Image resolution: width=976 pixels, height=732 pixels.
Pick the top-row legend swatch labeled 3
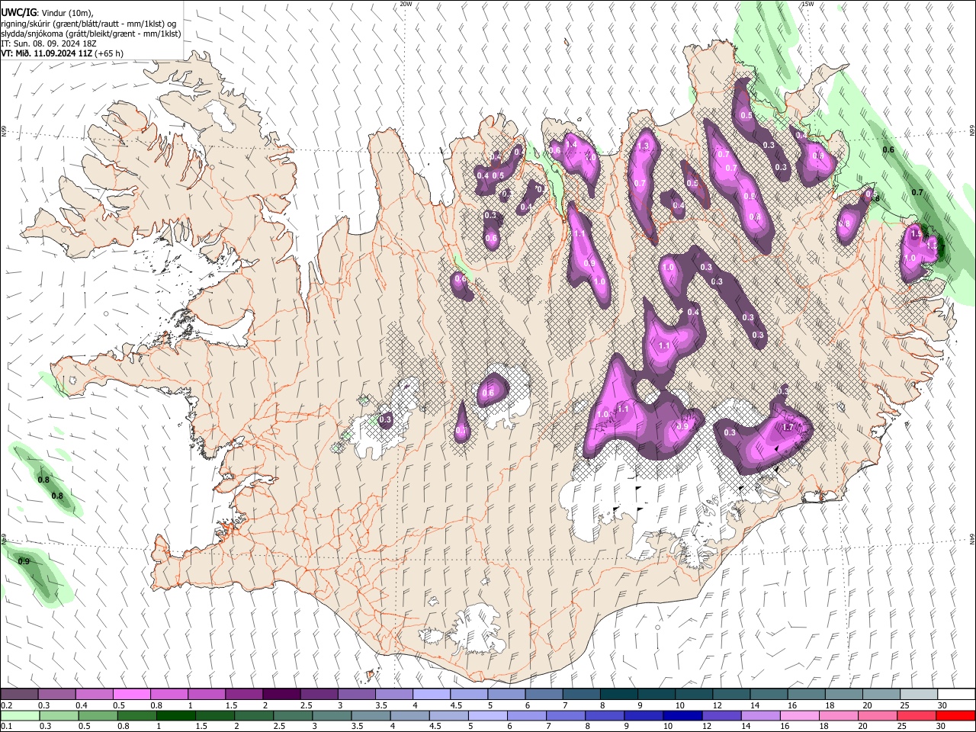356,695
